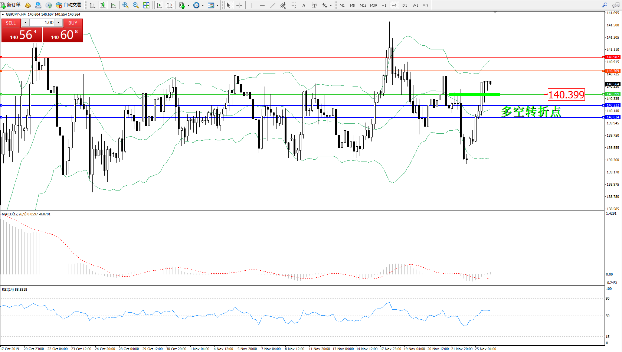Pick the horizontal line drawing tool

[x=262, y=5]
